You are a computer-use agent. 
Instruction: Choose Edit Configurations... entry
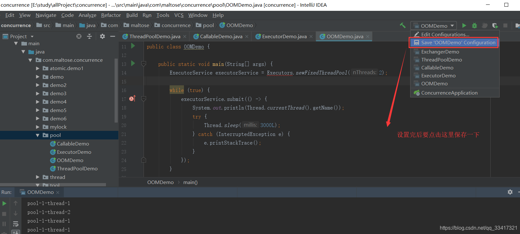click(x=455, y=34)
